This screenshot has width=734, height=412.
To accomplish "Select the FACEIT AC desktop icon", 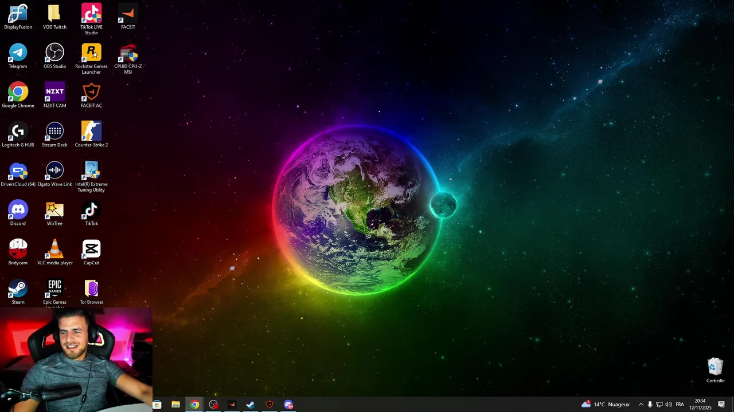I will [x=91, y=96].
